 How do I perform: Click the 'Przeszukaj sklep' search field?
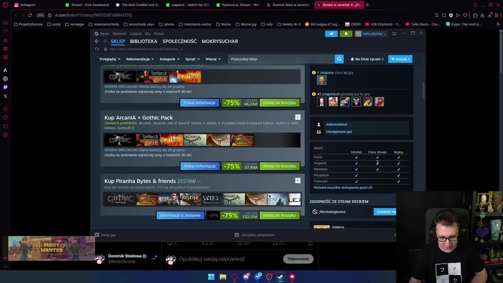click(x=281, y=59)
